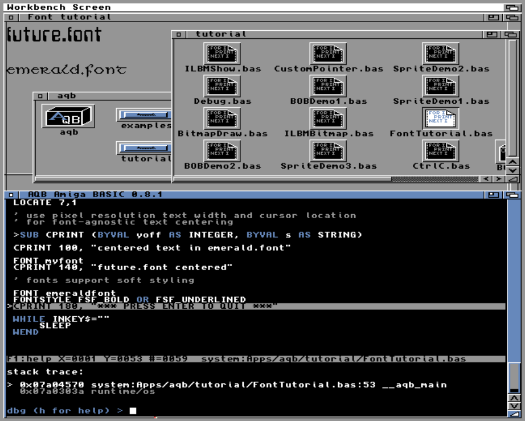
Task: Open the ILBMShow.bas file icon
Action: (222, 53)
